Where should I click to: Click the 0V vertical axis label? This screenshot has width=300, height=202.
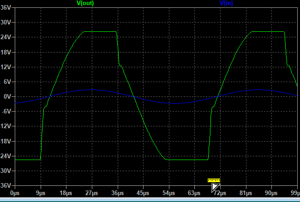7,96
